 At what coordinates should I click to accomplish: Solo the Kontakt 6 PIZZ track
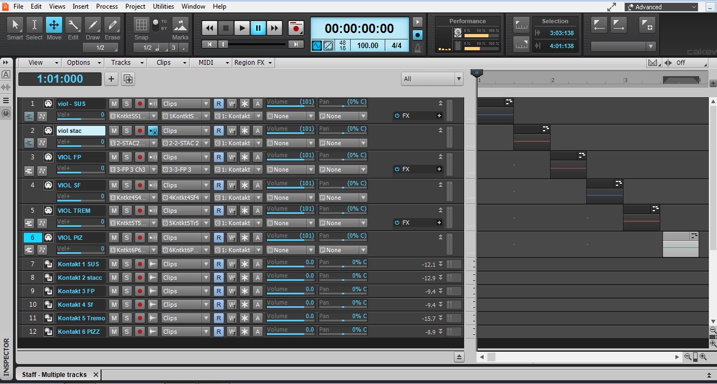pos(126,332)
